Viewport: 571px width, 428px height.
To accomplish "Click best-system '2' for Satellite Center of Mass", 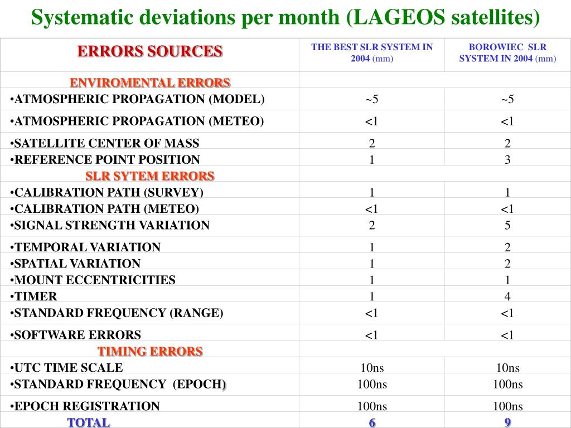I will tap(372, 143).
